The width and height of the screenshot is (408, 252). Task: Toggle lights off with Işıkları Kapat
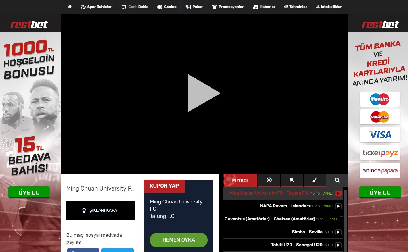101,210
